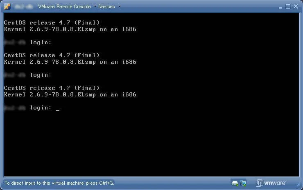Click the resize grip at window corner

[x=300, y=187]
